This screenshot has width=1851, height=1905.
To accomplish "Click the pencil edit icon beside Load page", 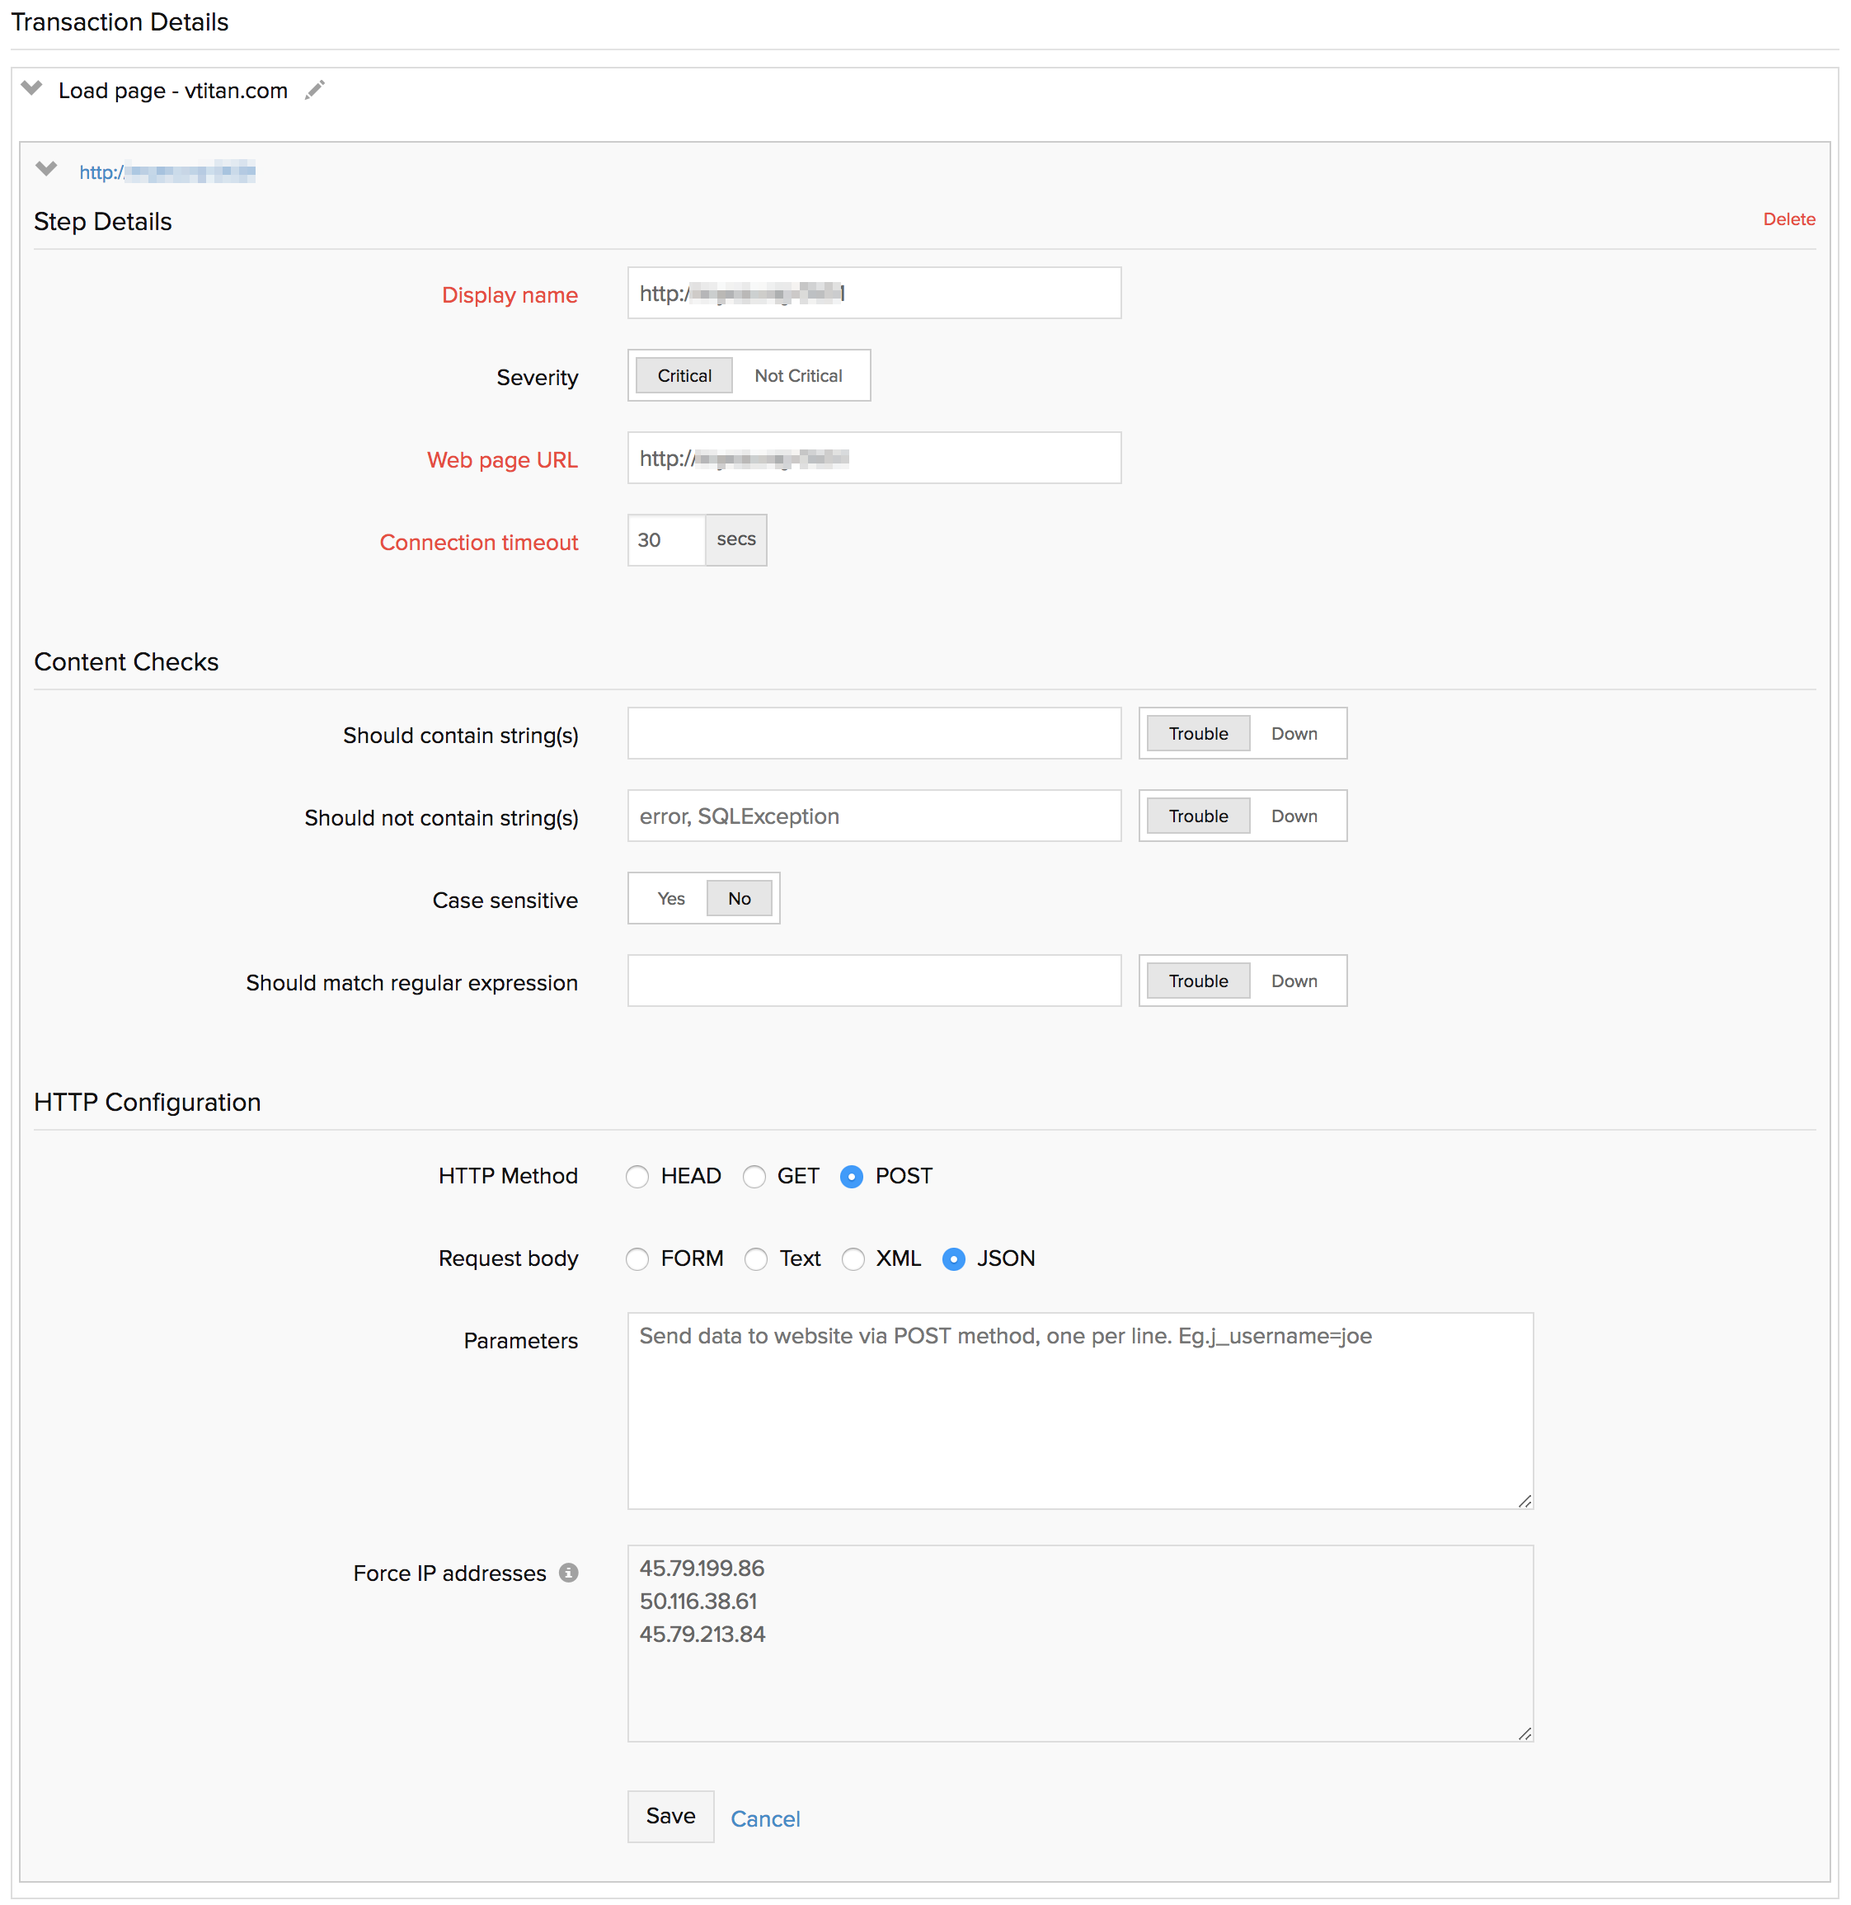I will pos(314,91).
